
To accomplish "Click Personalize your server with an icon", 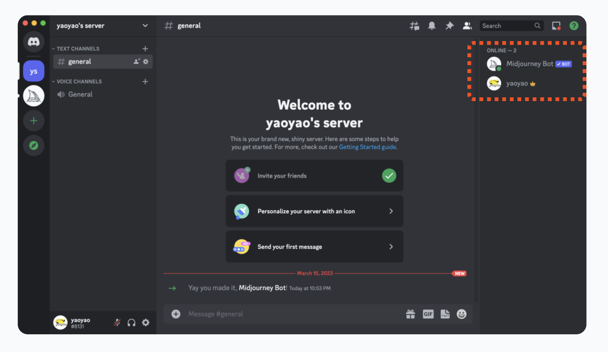I will 314,211.
